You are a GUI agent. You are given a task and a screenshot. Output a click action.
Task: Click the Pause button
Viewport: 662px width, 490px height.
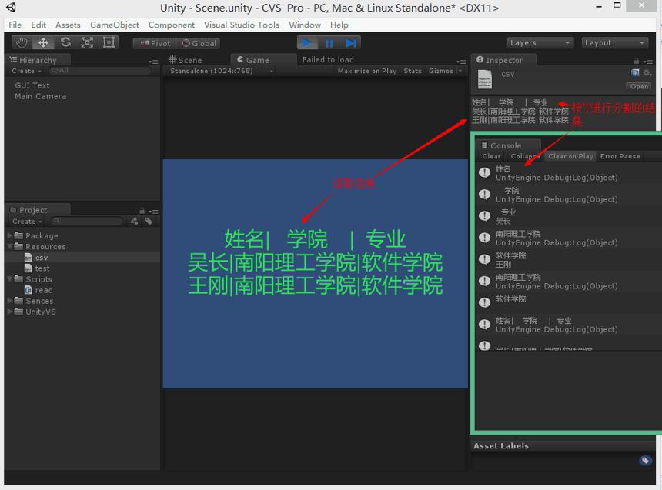[329, 43]
